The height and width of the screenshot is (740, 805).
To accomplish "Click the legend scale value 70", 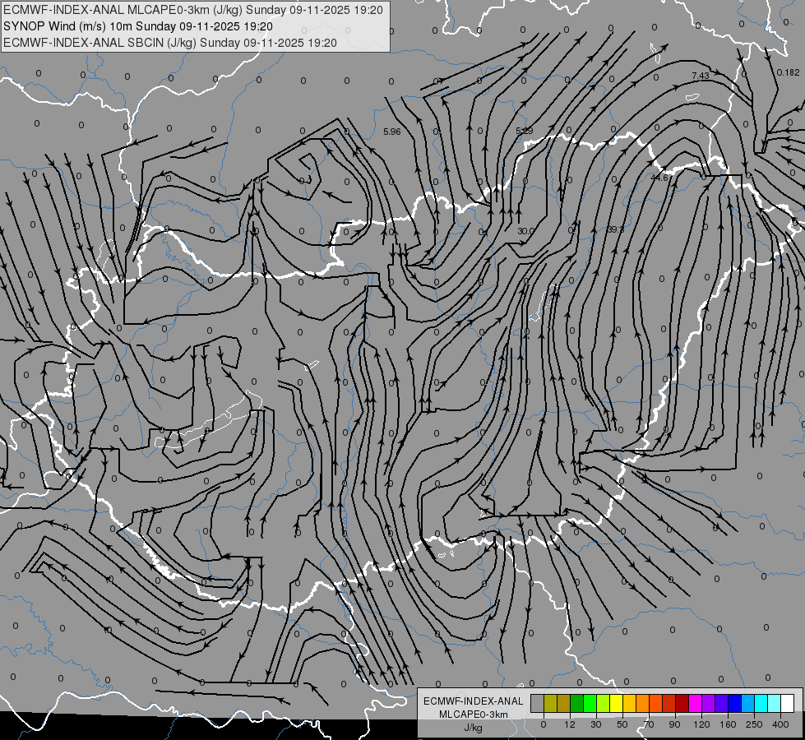I will click(x=649, y=724).
